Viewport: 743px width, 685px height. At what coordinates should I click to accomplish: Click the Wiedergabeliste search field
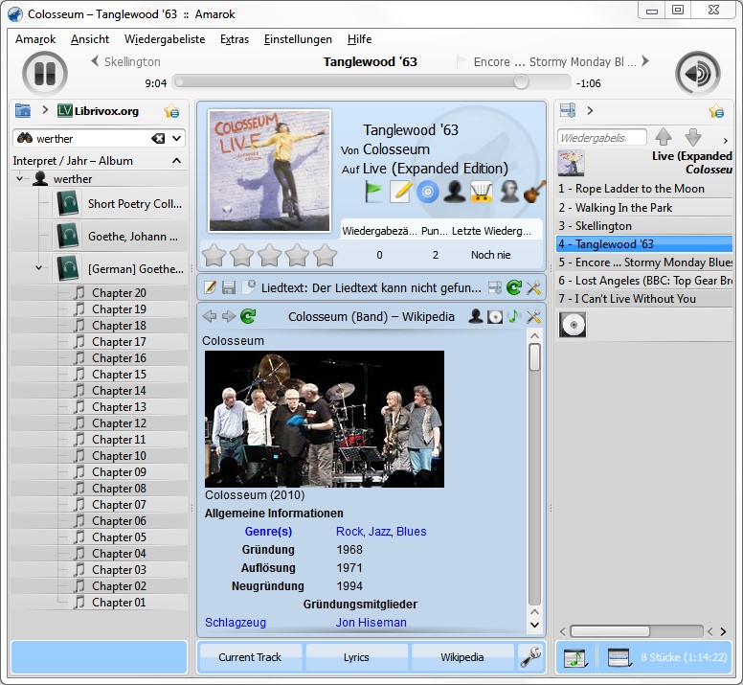pos(602,138)
